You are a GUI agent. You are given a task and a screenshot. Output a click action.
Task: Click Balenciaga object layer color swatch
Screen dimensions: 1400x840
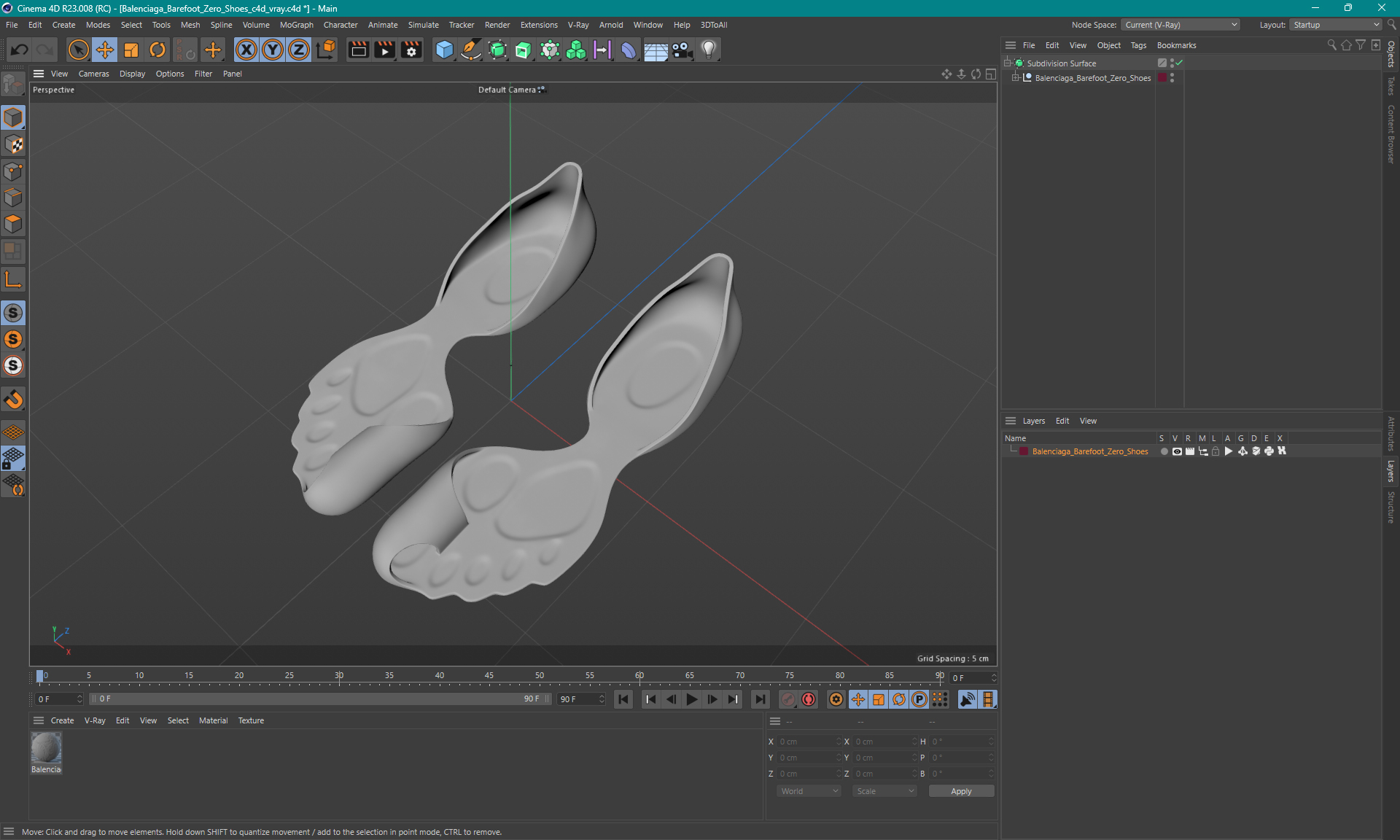click(x=1162, y=78)
